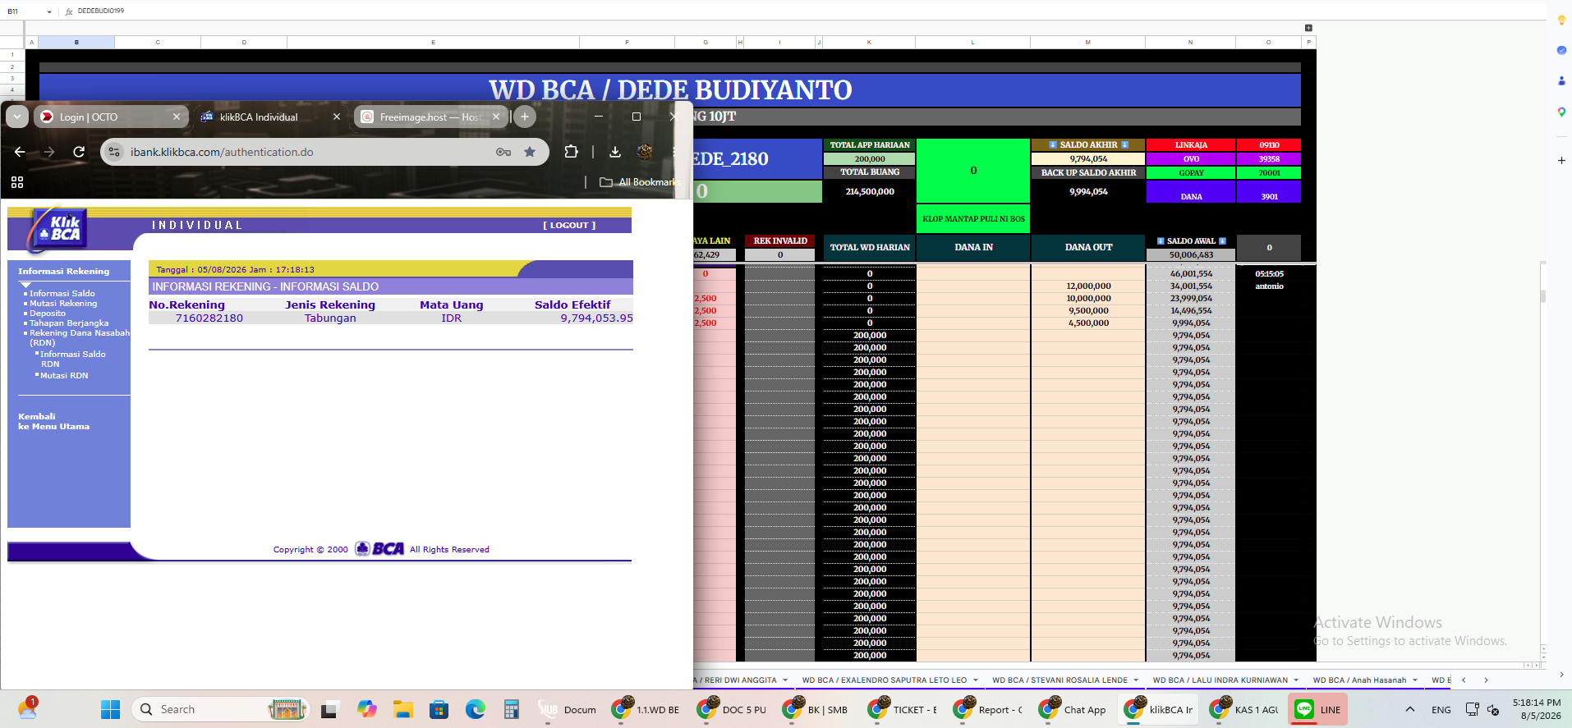Expand the STEVANI ROSALIA LENDE tab menu arrow
Image resolution: width=1572 pixels, height=728 pixels.
click(1136, 680)
